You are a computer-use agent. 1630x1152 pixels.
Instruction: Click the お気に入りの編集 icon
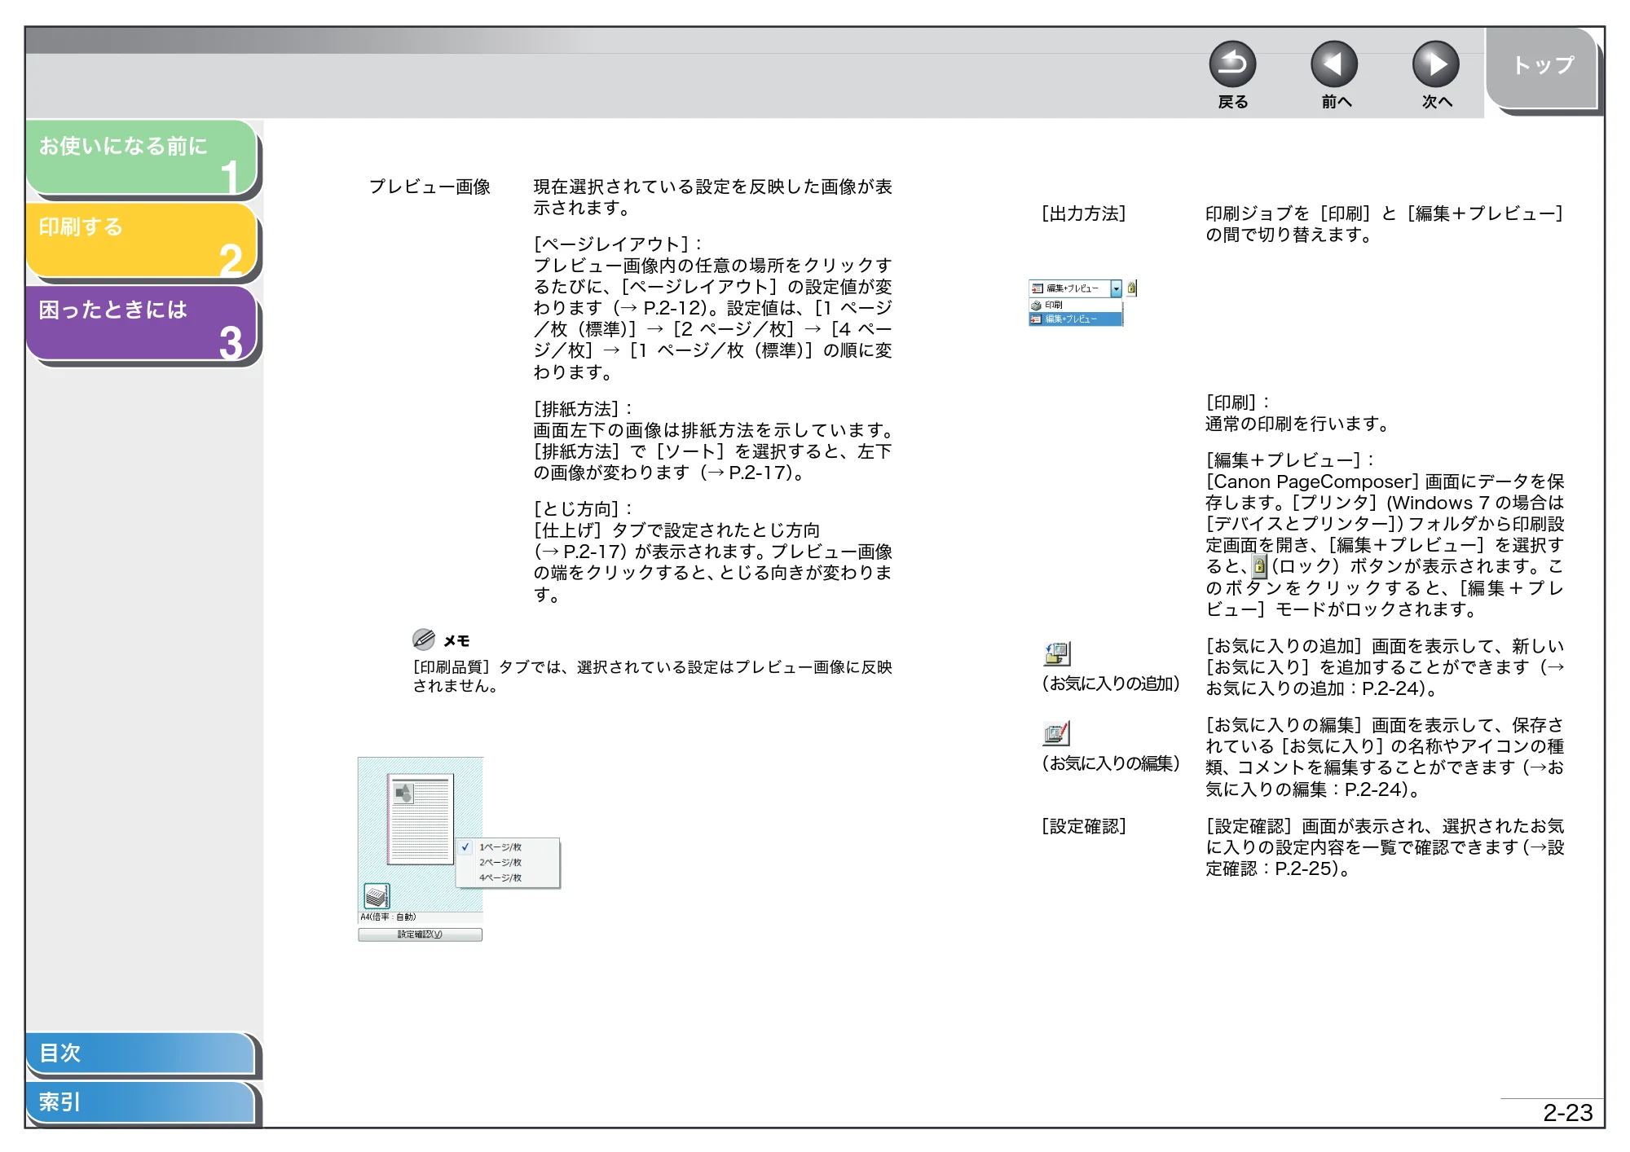coord(1056,733)
